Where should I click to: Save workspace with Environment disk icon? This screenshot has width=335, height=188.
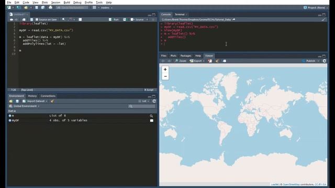(x=17, y=101)
